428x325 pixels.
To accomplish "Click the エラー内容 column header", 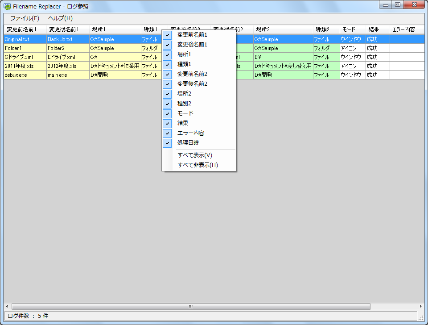I will (403, 29).
